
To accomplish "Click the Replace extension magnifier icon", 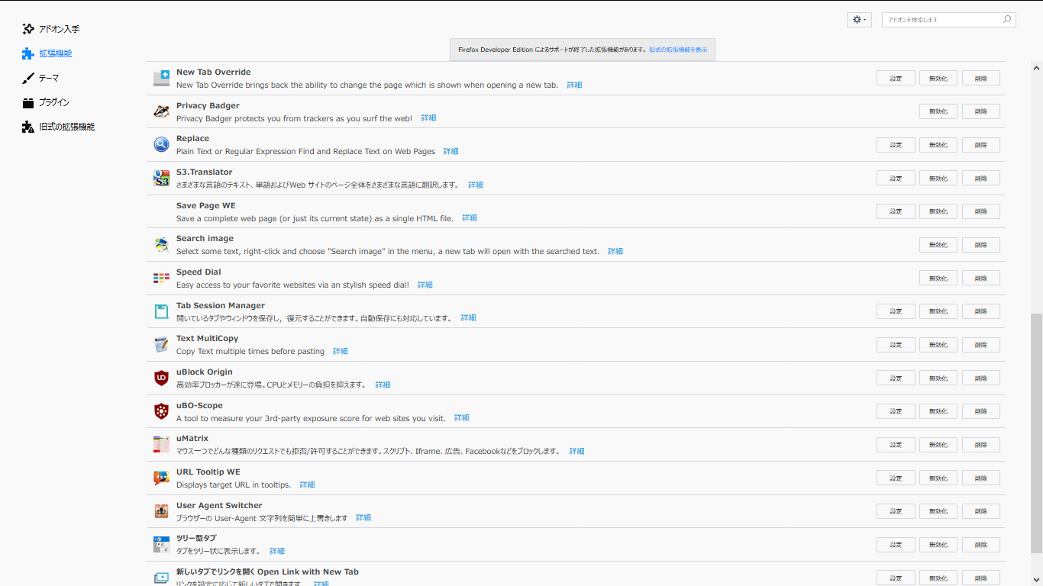I will (x=161, y=144).
